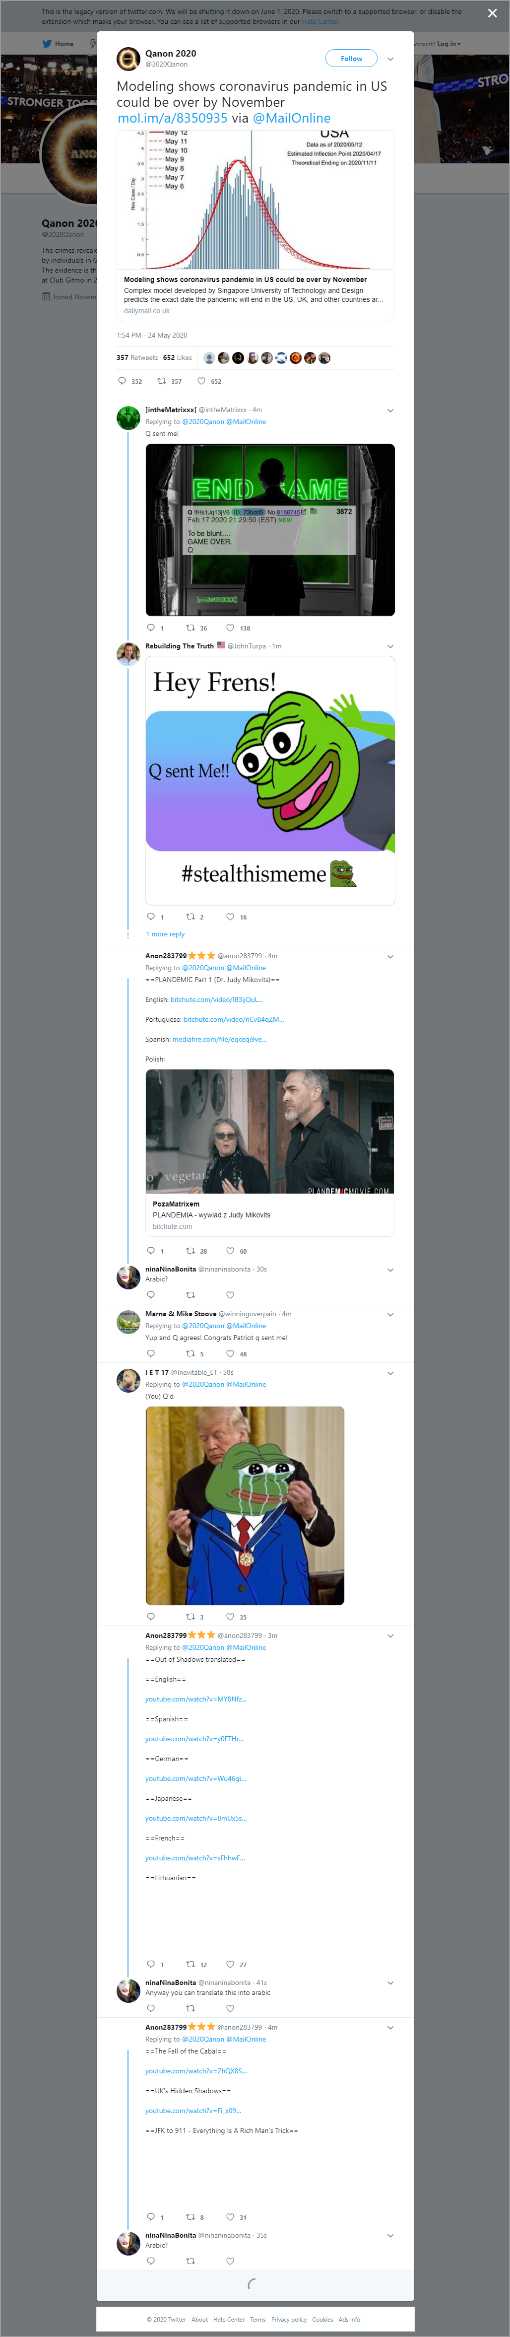Open Help Center link in legacy banner
The image size is (510, 2337).
[x=319, y=21]
